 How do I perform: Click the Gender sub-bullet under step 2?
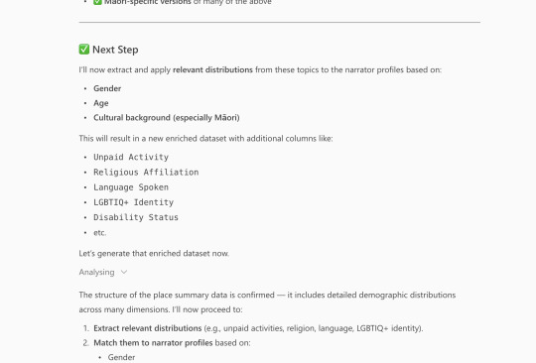pyautogui.click(x=121, y=357)
